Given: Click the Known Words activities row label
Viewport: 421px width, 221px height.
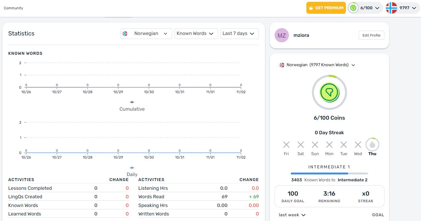Looking at the screenshot, I should click(x=23, y=205).
